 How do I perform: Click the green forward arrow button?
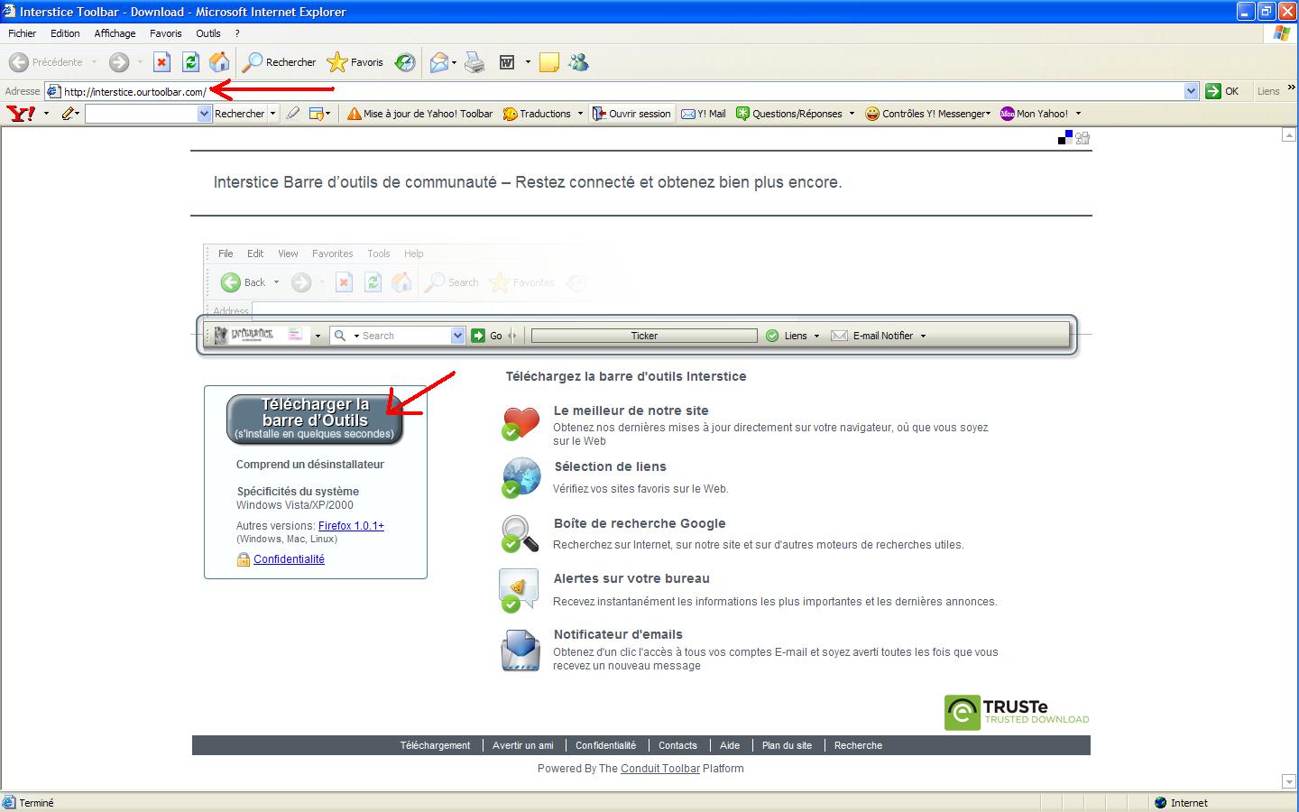[119, 62]
